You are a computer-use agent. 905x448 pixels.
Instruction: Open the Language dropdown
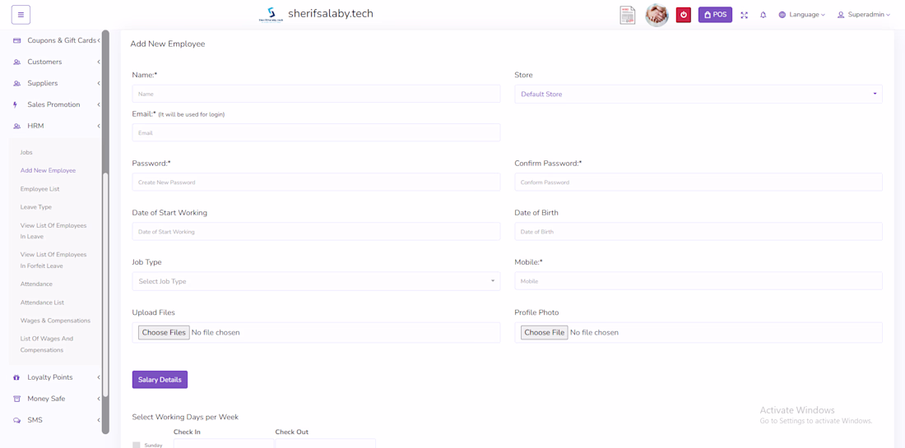tap(801, 15)
